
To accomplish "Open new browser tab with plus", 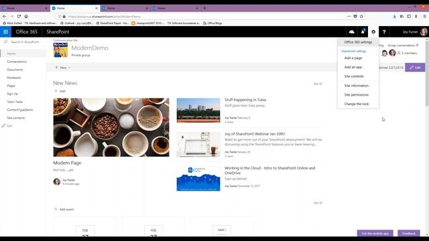I will pyautogui.click(x=204, y=8).
